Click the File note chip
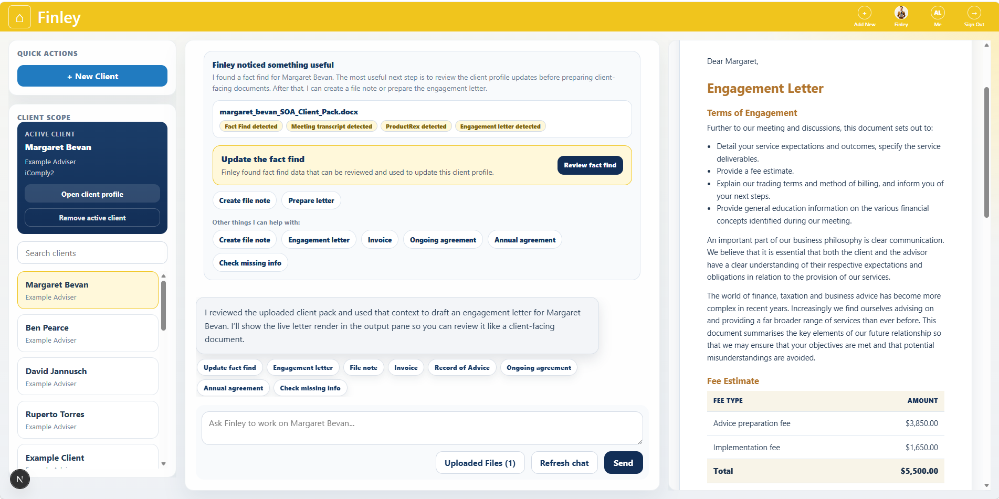The image size is (999, 499). (x=363, y=368)
